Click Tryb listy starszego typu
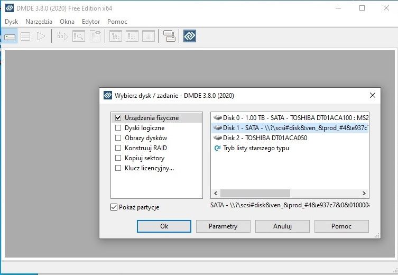Image resolution: width=398 pixels, height=275 pixels. (x=256, y=148)
